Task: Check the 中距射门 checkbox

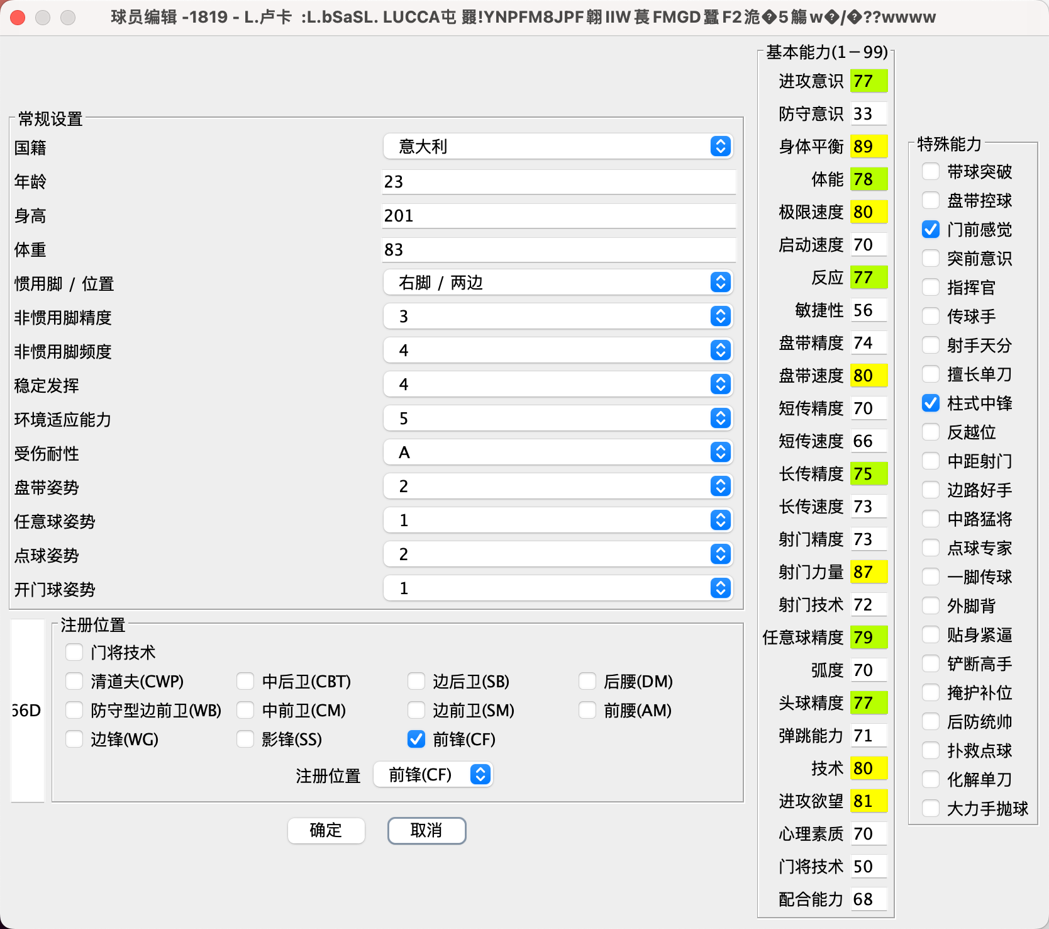Action: click(931, 461)
